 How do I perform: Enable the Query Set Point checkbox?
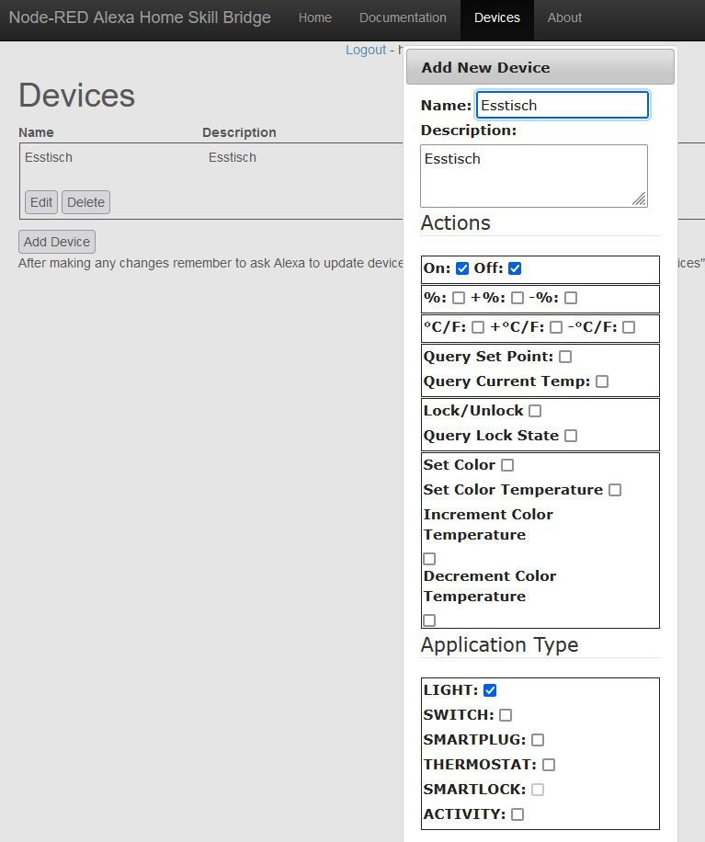click(x=565, y=357)
